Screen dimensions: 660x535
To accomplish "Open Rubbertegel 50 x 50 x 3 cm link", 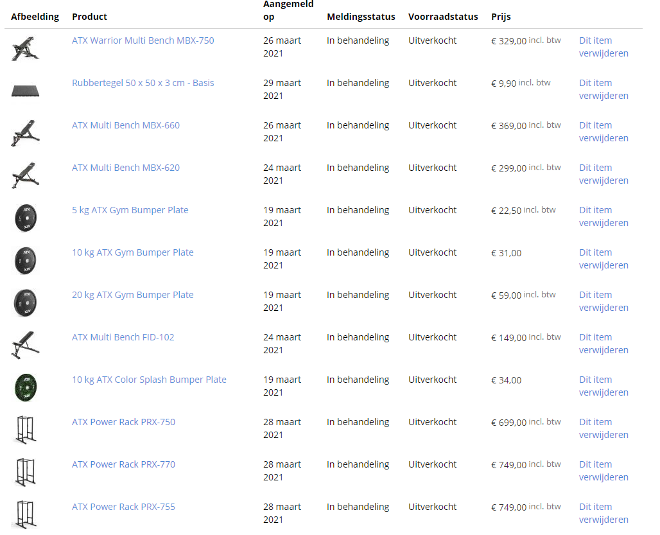I will tap(143, 83).
